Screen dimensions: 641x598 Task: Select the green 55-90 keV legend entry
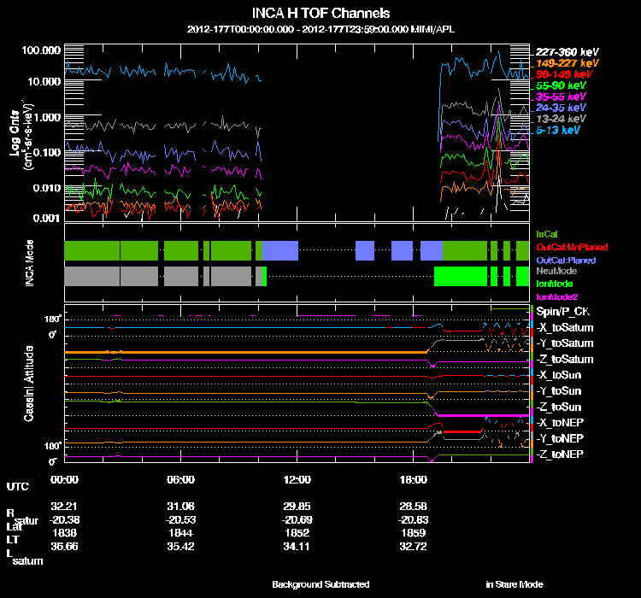[561, 85]
